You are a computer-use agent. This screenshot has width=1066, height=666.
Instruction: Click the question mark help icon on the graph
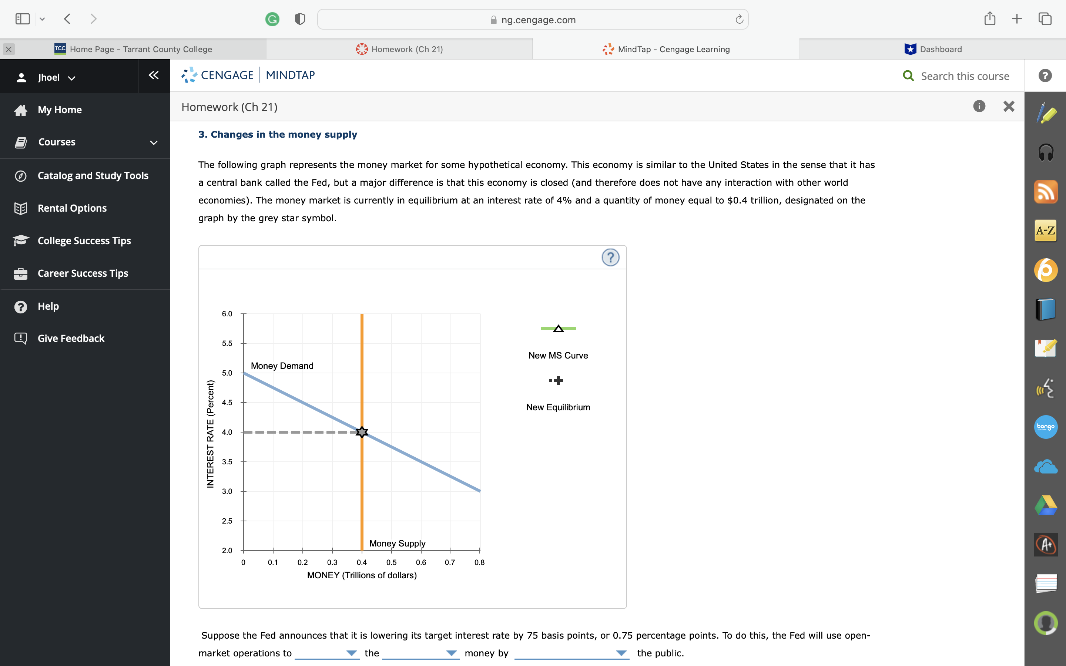[x=610, y=257]
